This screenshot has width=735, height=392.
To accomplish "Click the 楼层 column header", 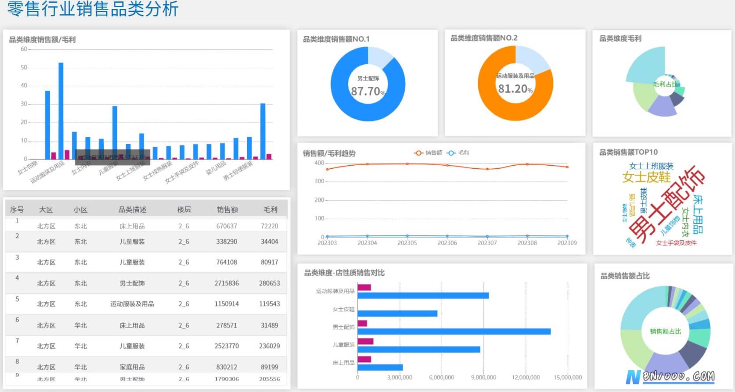I will [x=184, y=210].
